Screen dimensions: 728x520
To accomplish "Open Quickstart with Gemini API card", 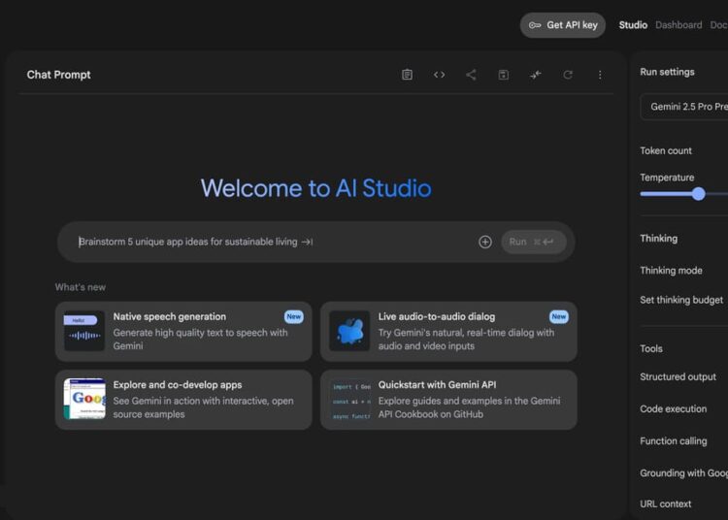I will pyautogui.click(x=448, y=400).
